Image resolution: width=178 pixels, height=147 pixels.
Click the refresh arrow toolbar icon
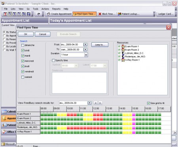(x=39, y=14)
